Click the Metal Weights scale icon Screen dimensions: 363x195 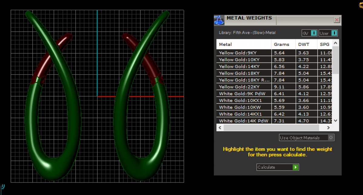(219, 20)
